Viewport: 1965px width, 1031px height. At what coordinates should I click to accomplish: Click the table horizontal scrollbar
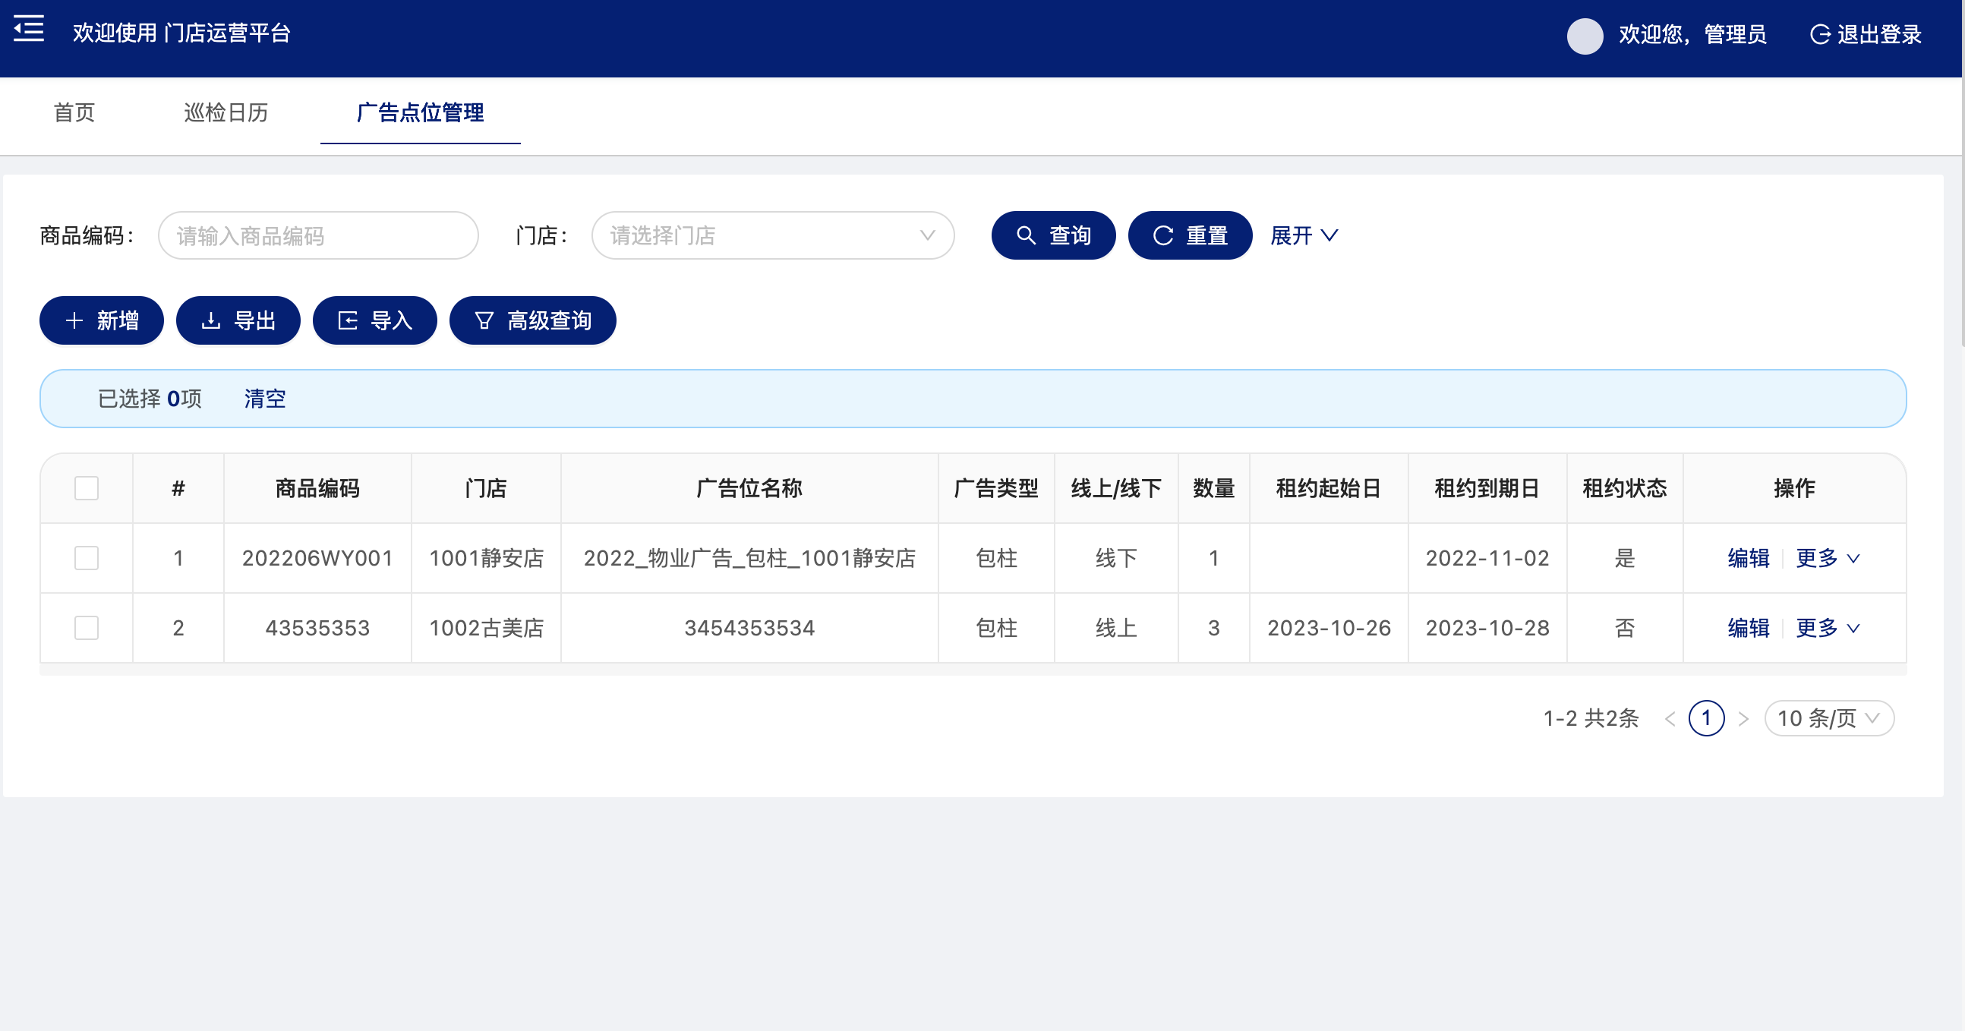(973, 670)
